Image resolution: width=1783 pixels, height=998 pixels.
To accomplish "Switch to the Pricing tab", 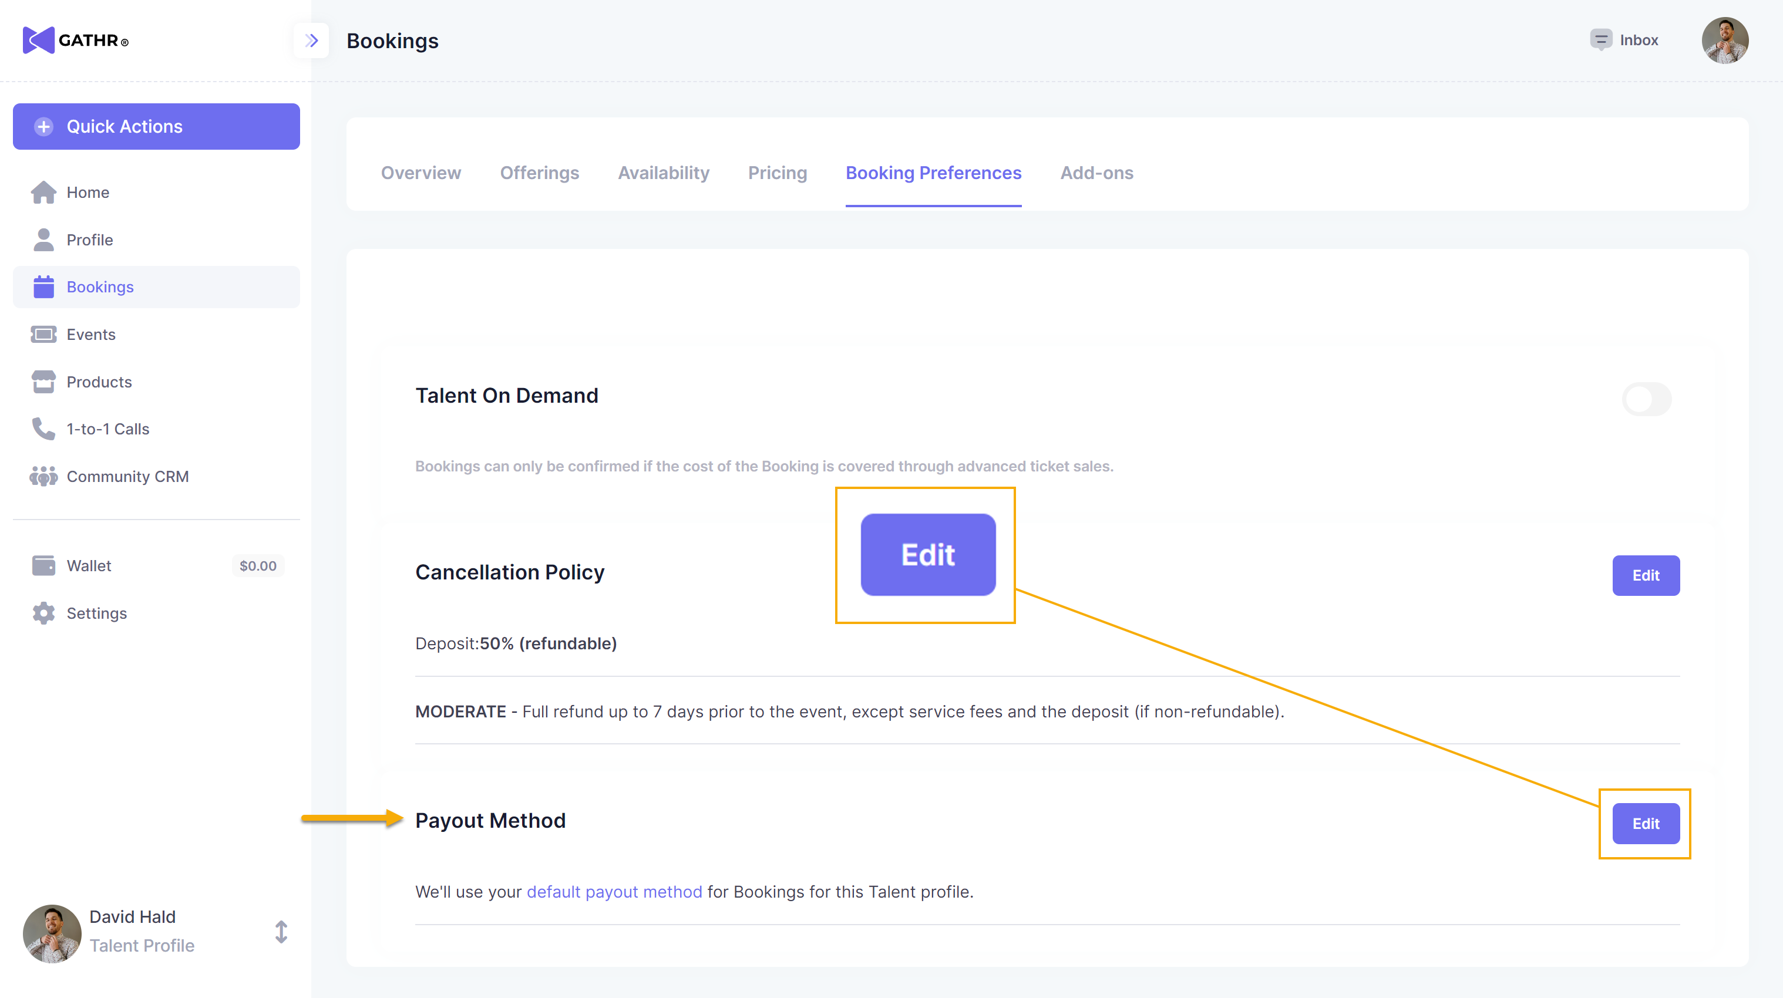I will click(778, 173).
